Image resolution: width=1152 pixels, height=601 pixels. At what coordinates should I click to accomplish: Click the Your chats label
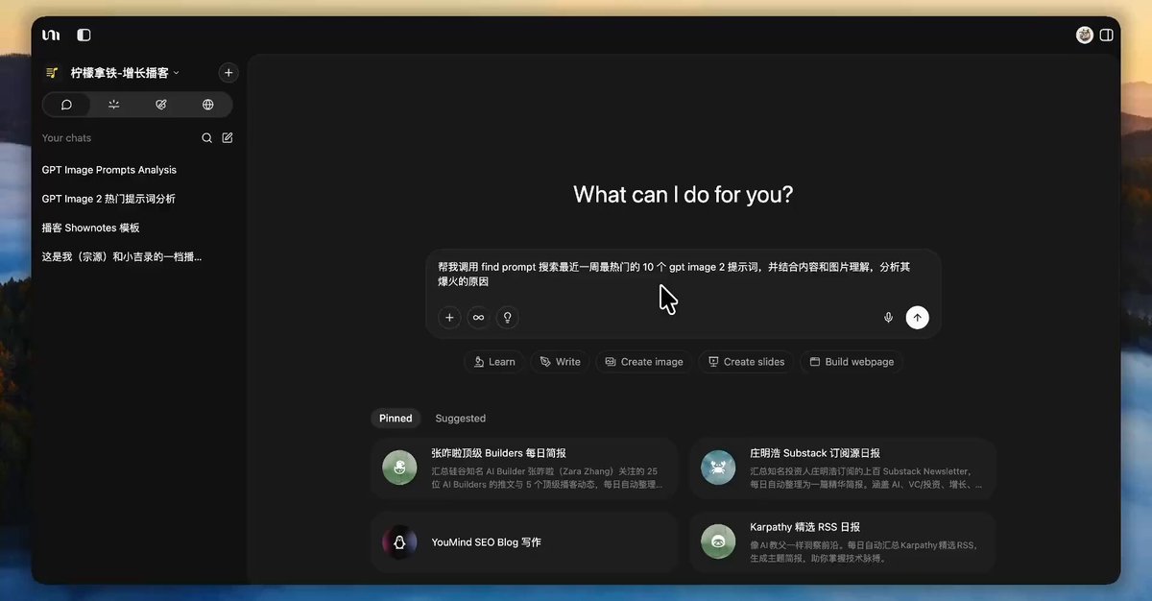[x=66, y=138]
